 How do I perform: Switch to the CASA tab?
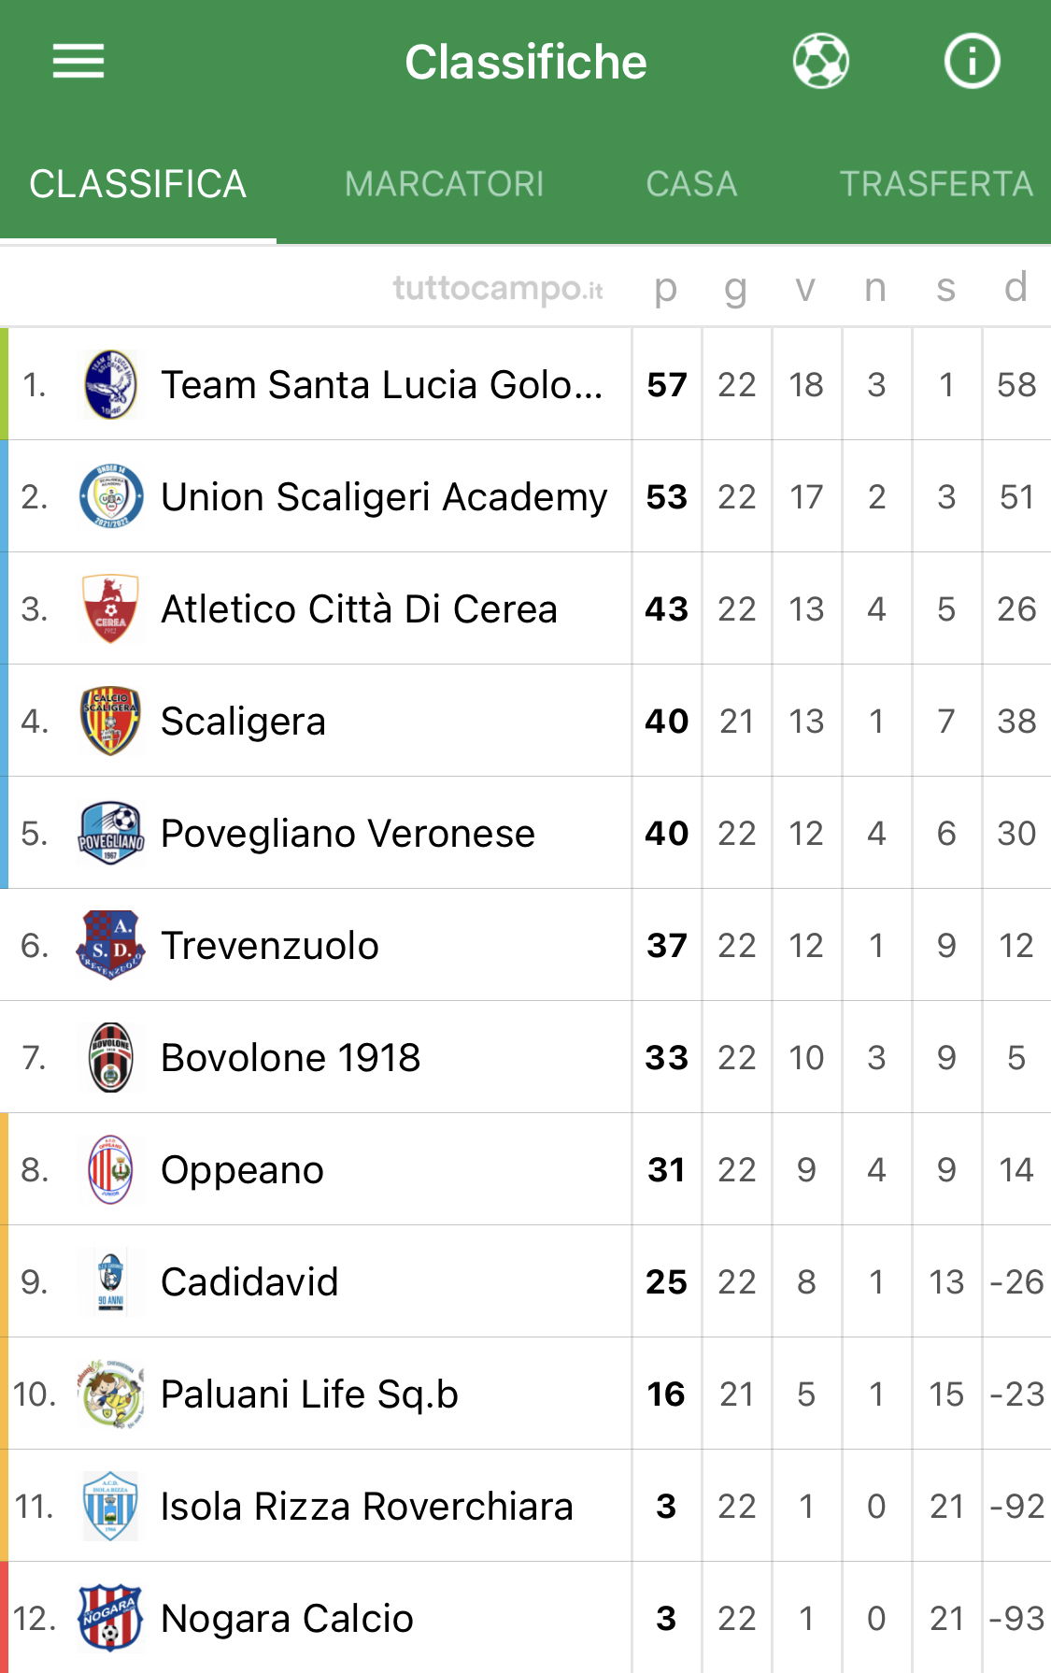coord(691,184)
